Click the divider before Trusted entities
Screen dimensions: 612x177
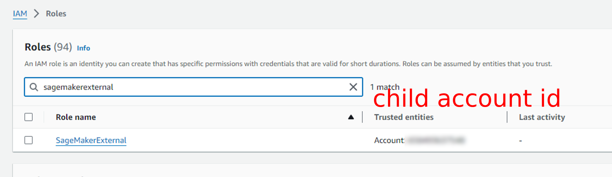tap(362, 117)
